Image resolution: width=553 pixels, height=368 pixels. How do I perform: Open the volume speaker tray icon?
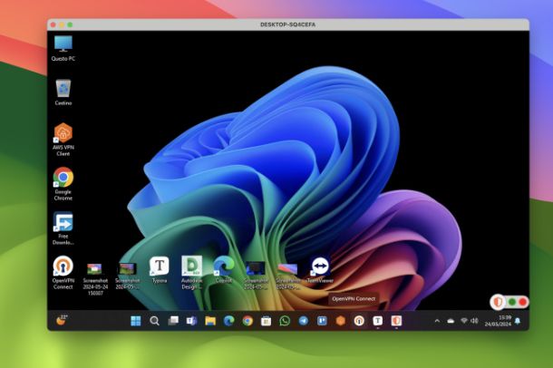pyautogui.click(x=474, y=321)
